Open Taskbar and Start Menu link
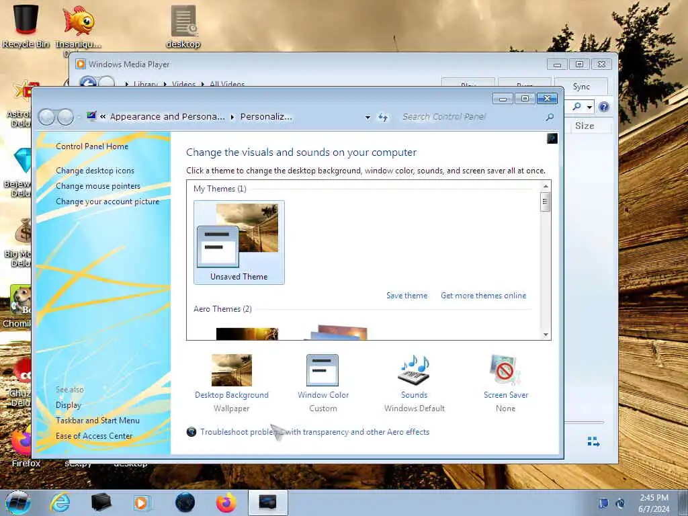The height and width of the screenshot is (516, 688). pyautogui.click(x=97, y=421)
